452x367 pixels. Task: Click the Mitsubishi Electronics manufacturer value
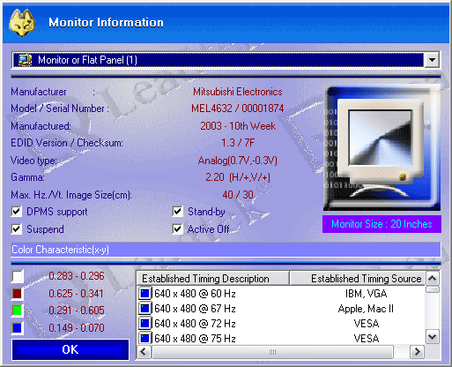[238, 92]
